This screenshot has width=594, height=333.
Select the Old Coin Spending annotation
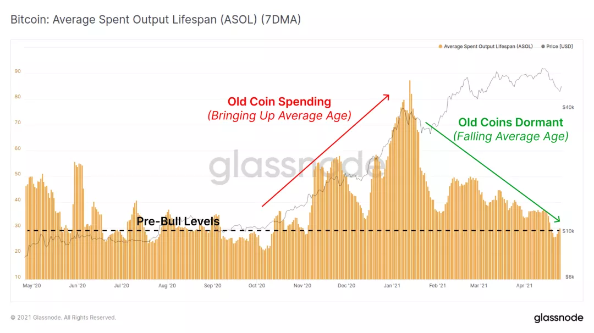(279, 108)
